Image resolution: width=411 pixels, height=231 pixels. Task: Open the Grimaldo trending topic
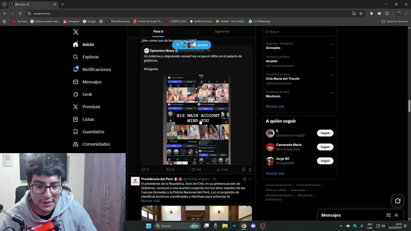tap(273, 48)
